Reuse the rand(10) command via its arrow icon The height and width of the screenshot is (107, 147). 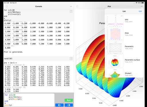tap(71, 59)
